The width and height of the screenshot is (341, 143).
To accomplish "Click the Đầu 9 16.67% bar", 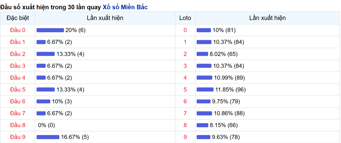I will coord(48,137).
